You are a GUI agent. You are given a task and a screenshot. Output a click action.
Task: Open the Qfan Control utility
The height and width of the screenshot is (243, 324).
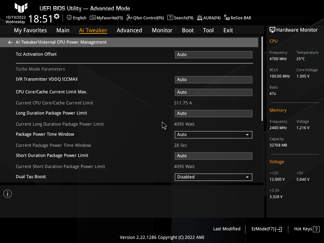[x=145, y=18]
